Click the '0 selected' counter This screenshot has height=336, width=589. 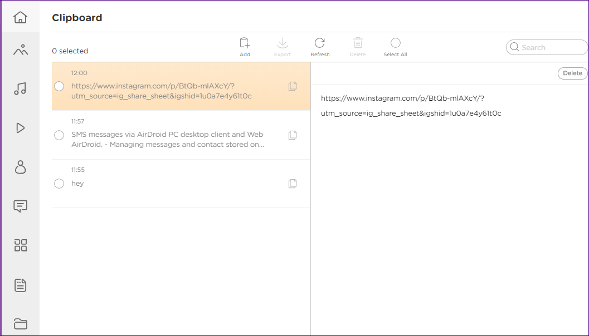(70, 51)
